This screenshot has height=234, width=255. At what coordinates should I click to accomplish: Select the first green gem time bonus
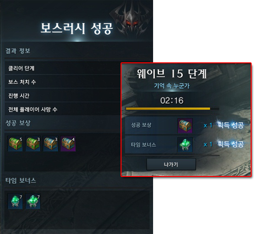15,201
